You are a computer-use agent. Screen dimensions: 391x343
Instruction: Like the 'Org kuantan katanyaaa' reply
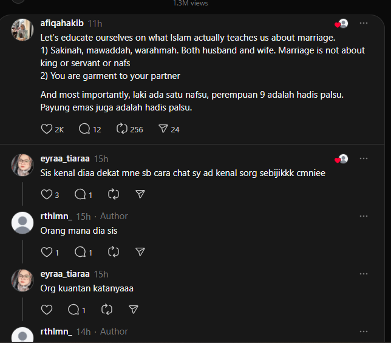pos(47,310)
